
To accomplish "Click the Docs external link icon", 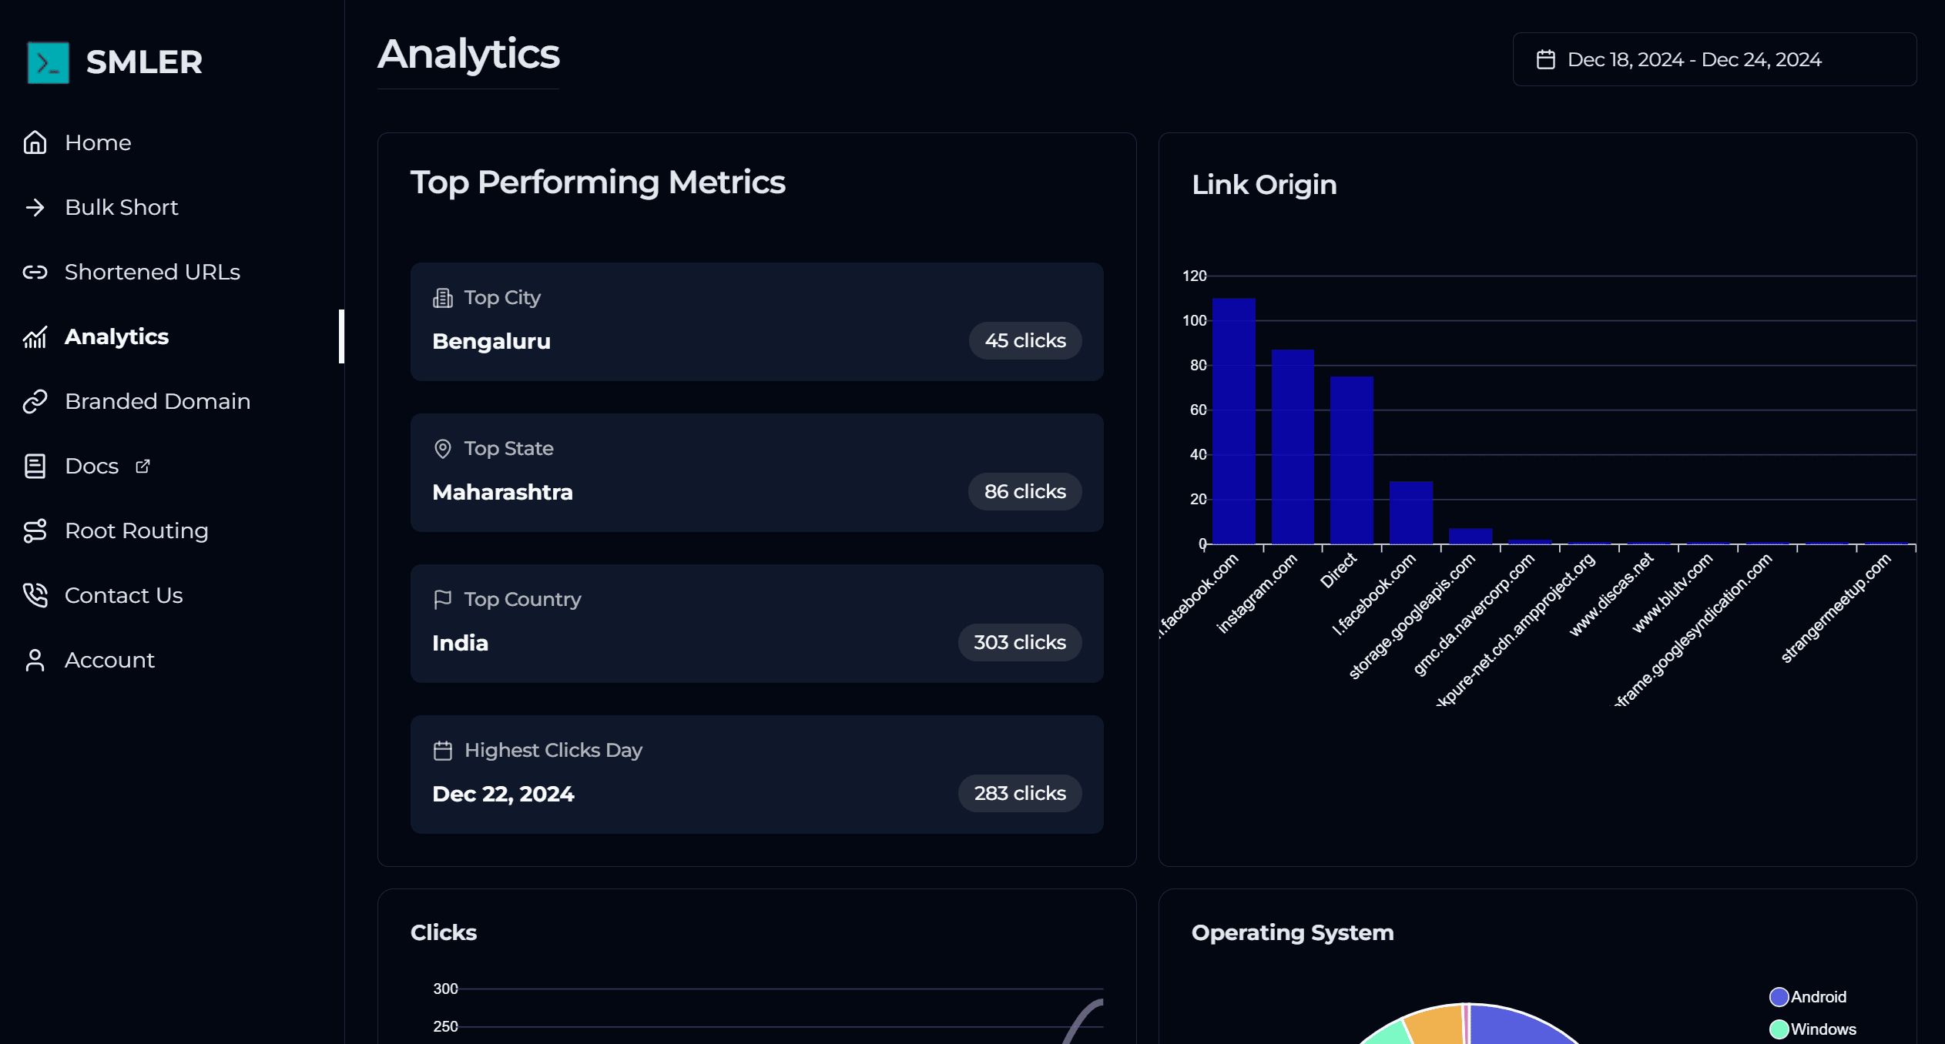I will 143,466.
